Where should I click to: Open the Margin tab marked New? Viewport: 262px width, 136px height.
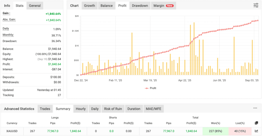tap(163, 6)
